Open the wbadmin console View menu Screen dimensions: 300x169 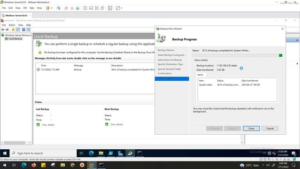[21, 25]
